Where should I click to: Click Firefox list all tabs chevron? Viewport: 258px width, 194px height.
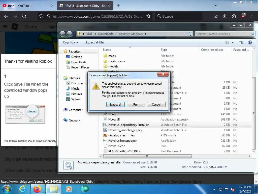click(x=216, y=6)
